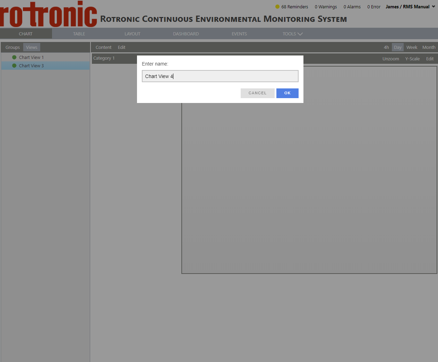Select Chart View 1 in the list
Image resolution: width=438 pixels, height=362 pixels.
point(45,57)
